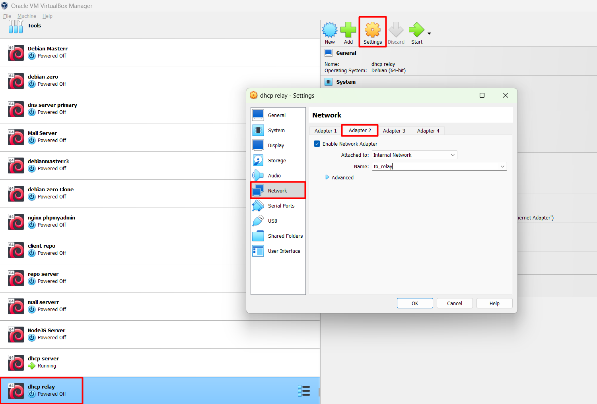Open the Start button dropdown arrow
Image resolution: width=597 pixels, height=404 pixels.
click(x=429, y=33)
